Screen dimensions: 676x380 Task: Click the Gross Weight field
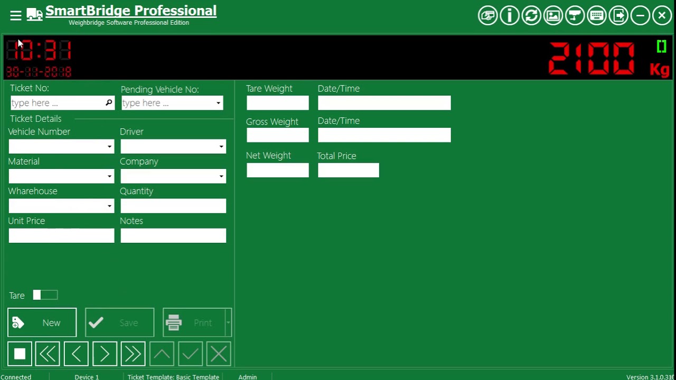coord(278,135)
